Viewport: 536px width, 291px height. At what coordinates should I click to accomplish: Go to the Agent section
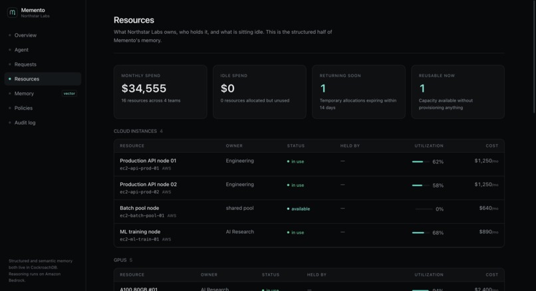tap(43, 50)
